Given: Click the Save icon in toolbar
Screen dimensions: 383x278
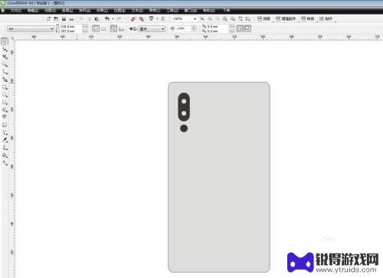Looking at the screenshot, I should [x=64, y=19].
